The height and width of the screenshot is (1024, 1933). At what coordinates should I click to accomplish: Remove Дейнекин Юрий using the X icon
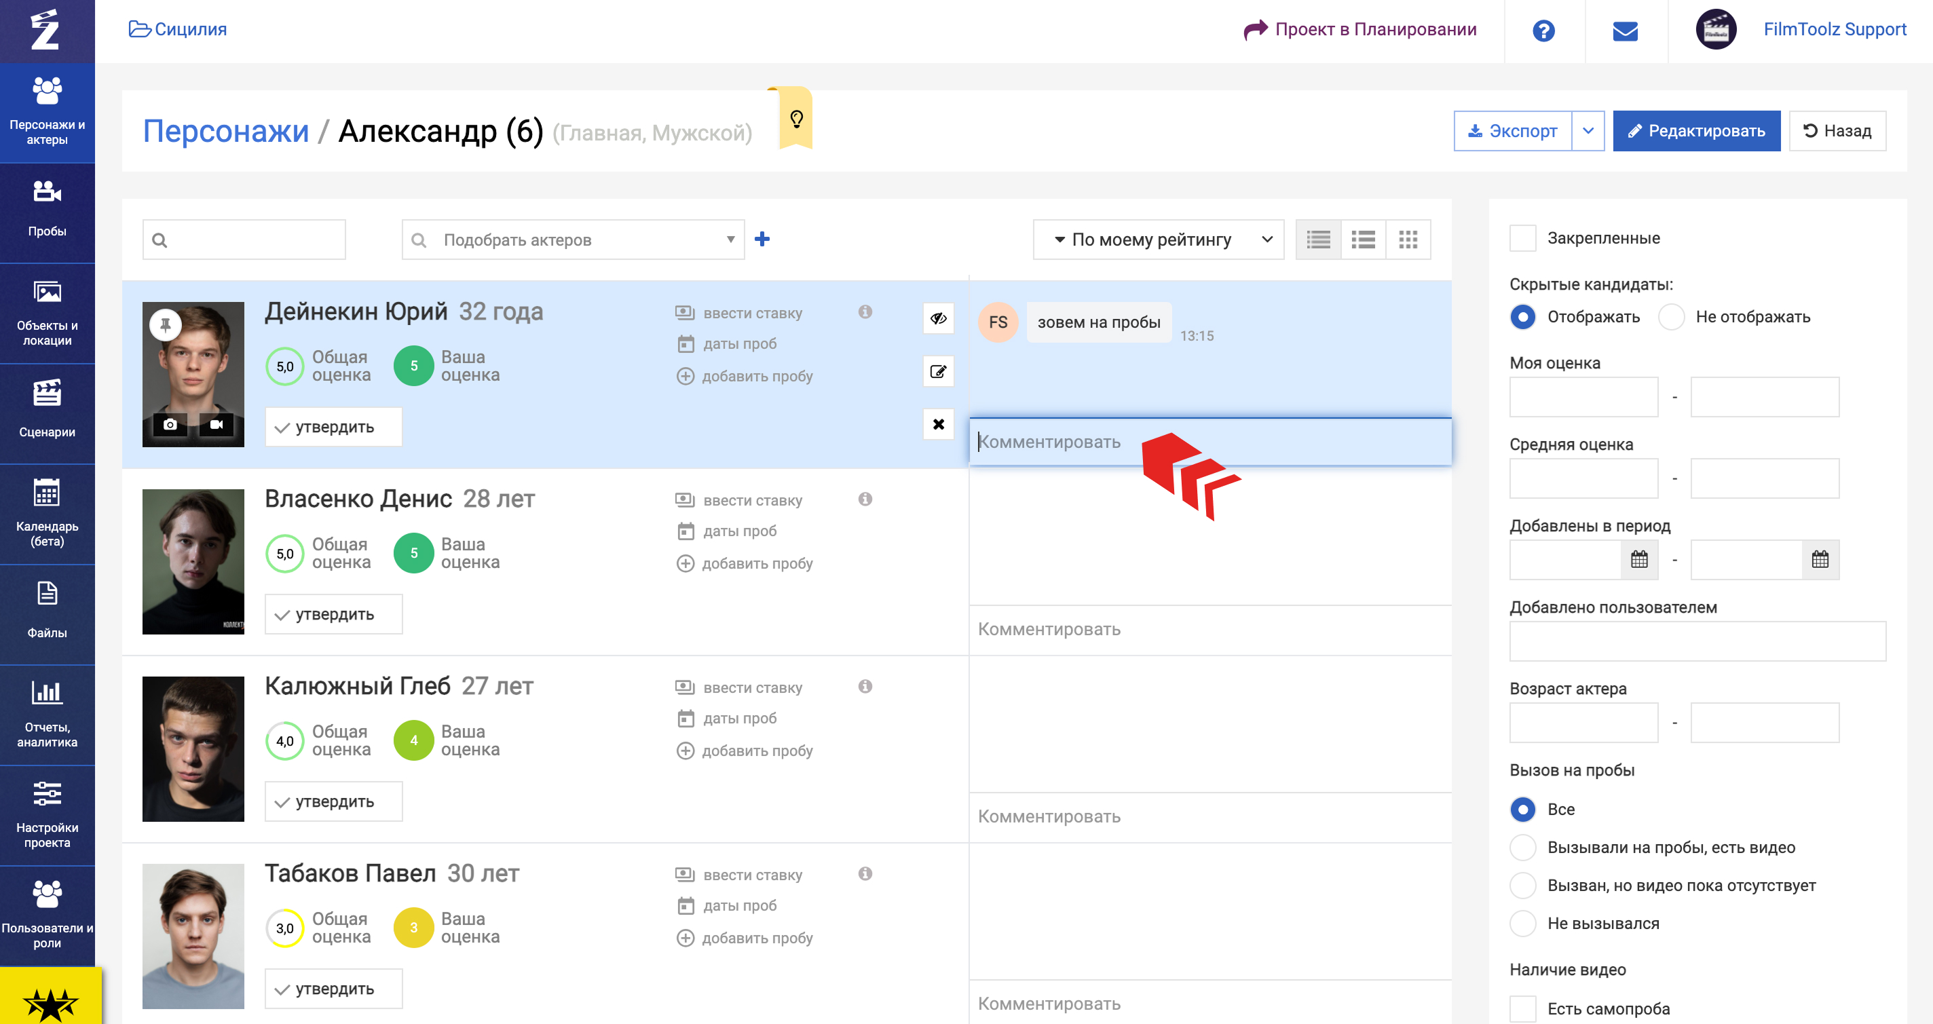938,424
